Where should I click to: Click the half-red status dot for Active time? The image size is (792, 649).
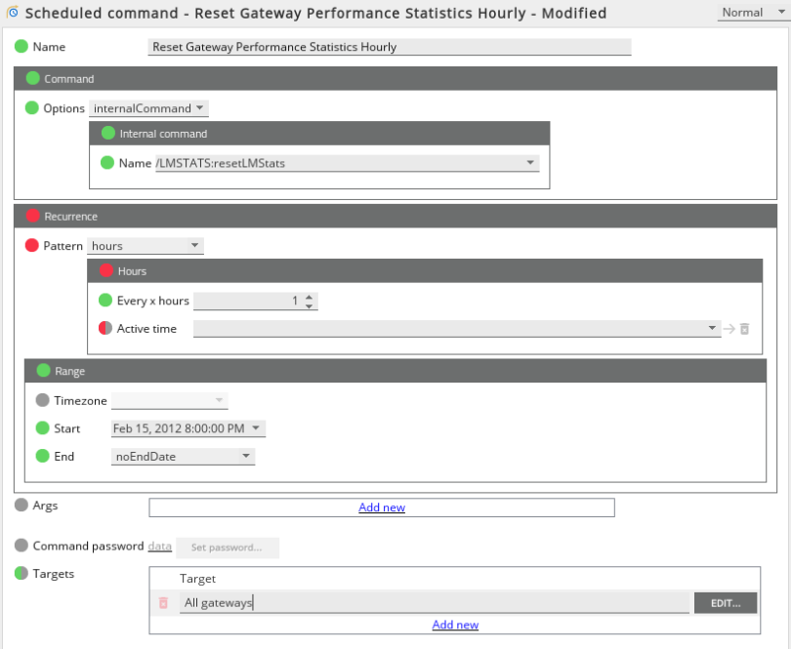[x=105, y=328]
